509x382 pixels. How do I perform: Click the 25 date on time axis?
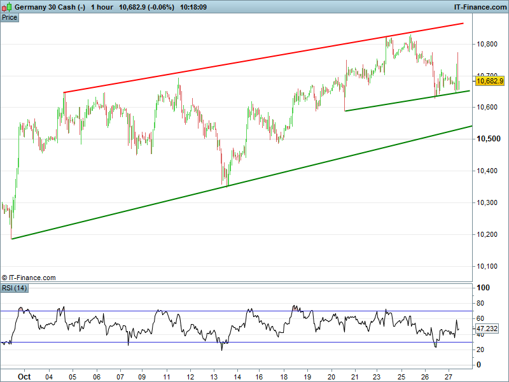pyautogui.click(x=401, y=377)
